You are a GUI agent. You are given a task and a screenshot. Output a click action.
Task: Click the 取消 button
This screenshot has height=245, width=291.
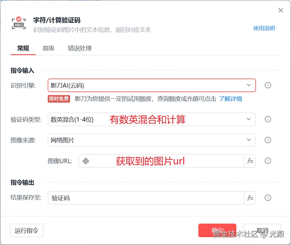pos(262,230)
